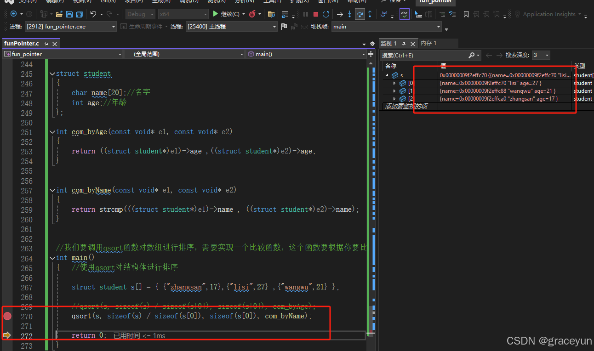Step Out with the blue up-arrow icon
Image resolution: width=594 pixels, height=351 pixels.
pos(370,14)
